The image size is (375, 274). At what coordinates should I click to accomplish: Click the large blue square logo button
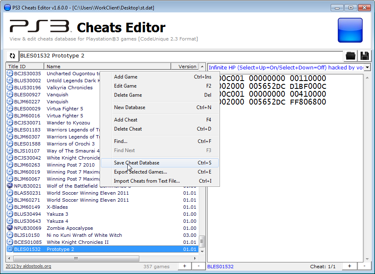tap(350, 30)
